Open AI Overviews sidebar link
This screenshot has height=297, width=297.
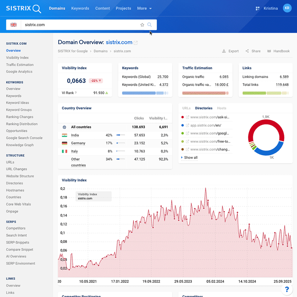(x=16, y=256)
